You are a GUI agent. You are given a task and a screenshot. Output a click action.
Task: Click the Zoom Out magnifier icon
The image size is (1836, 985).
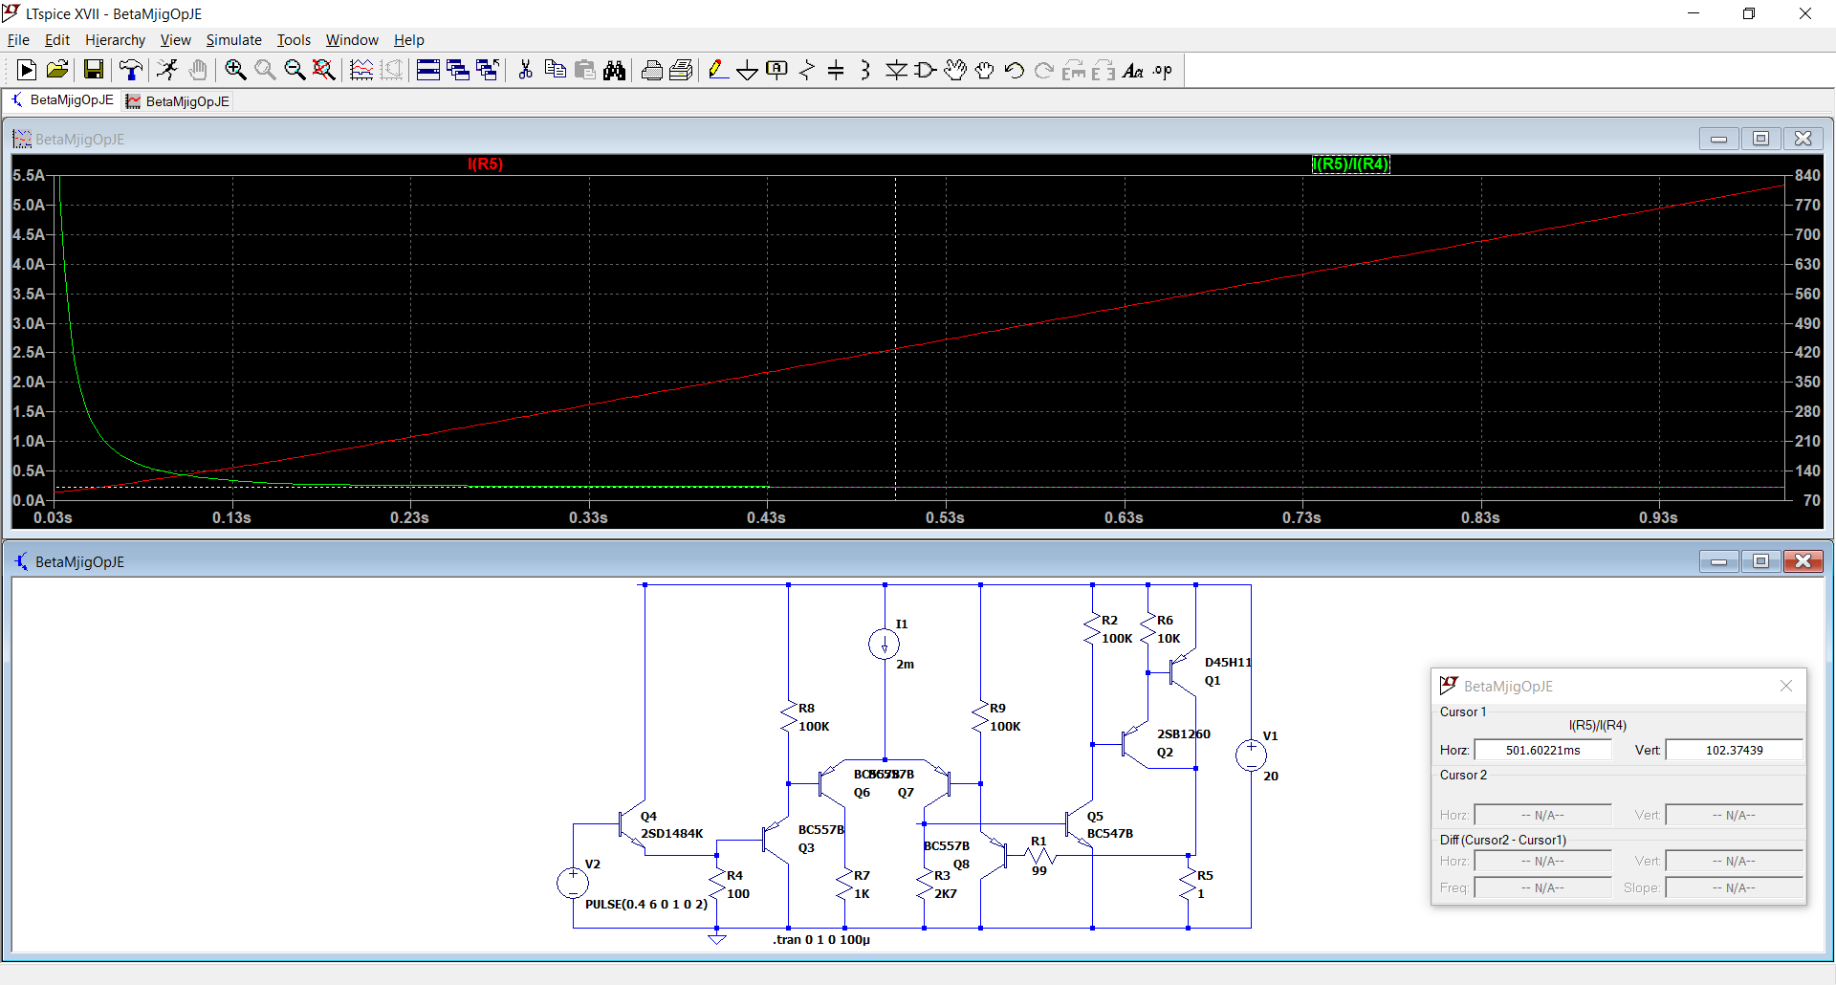pyautogui.click(x=295, y=70)
